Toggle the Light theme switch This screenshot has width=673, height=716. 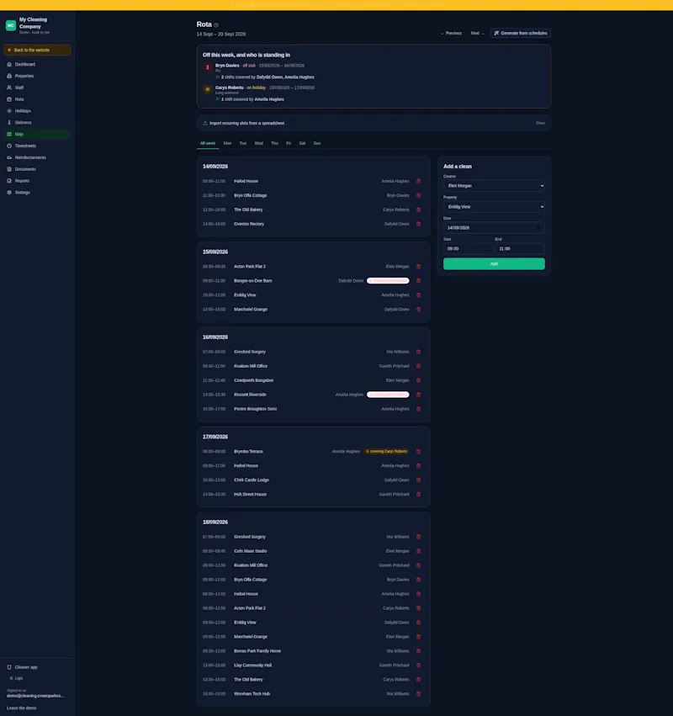(x=16, y=678)
